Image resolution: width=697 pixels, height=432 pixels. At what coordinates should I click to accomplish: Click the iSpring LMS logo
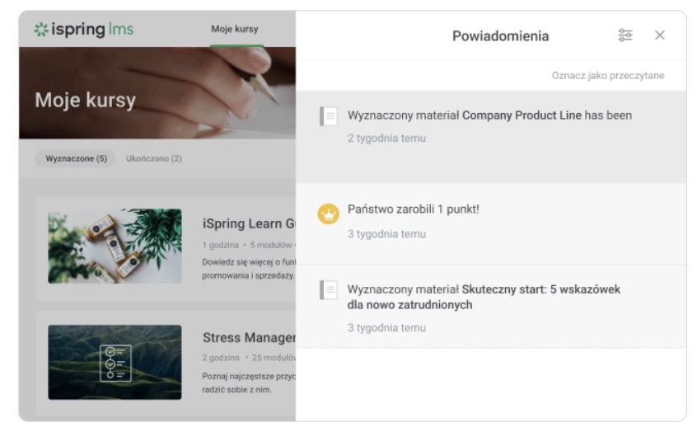pos(84,30)
